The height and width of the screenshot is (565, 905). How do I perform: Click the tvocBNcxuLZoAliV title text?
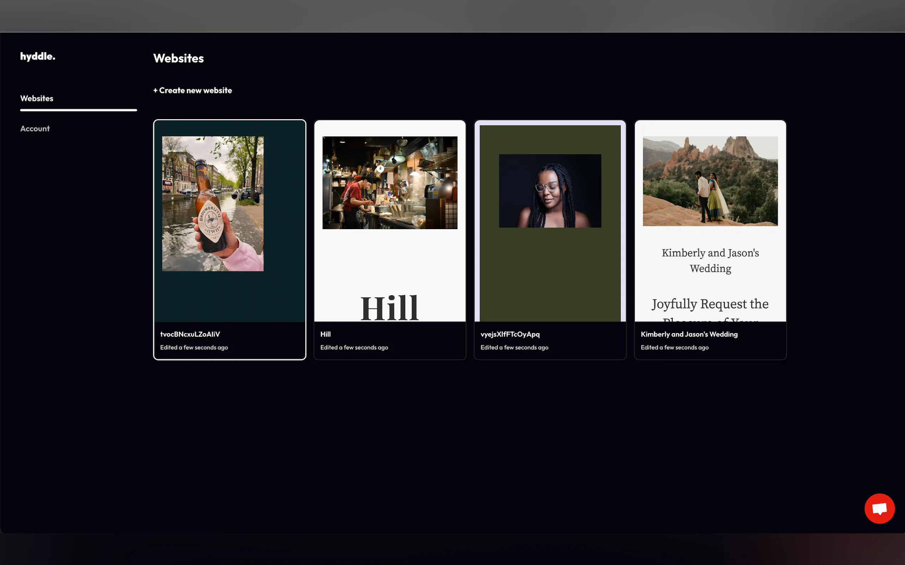pyautogui.click(x=190, y=334)
